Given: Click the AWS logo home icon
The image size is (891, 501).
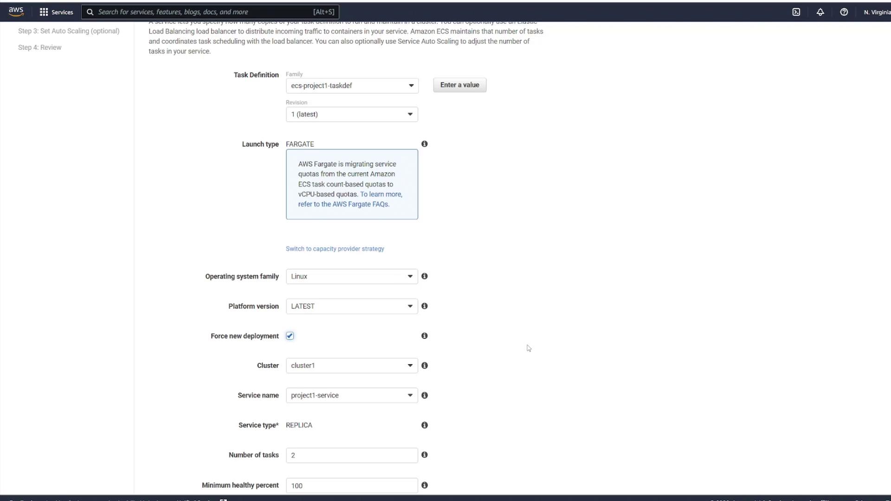Looking at the screenshot, I should click(x=16, y=12).
